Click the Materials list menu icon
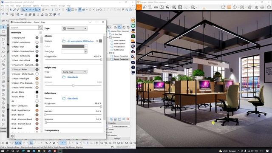This screenshot has height=153, width=272. tap(40, 33)
